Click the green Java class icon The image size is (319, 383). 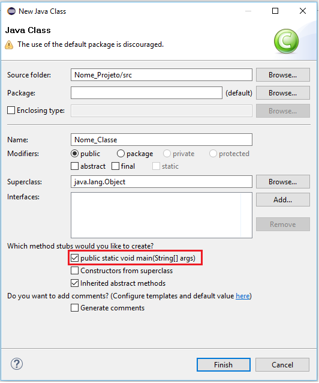coord(286,41)
